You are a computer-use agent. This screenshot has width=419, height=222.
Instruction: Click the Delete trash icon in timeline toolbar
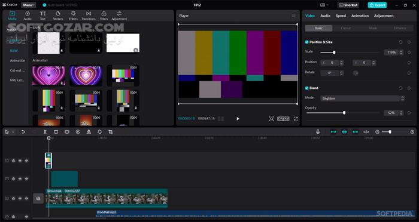[x=56, y=132]
